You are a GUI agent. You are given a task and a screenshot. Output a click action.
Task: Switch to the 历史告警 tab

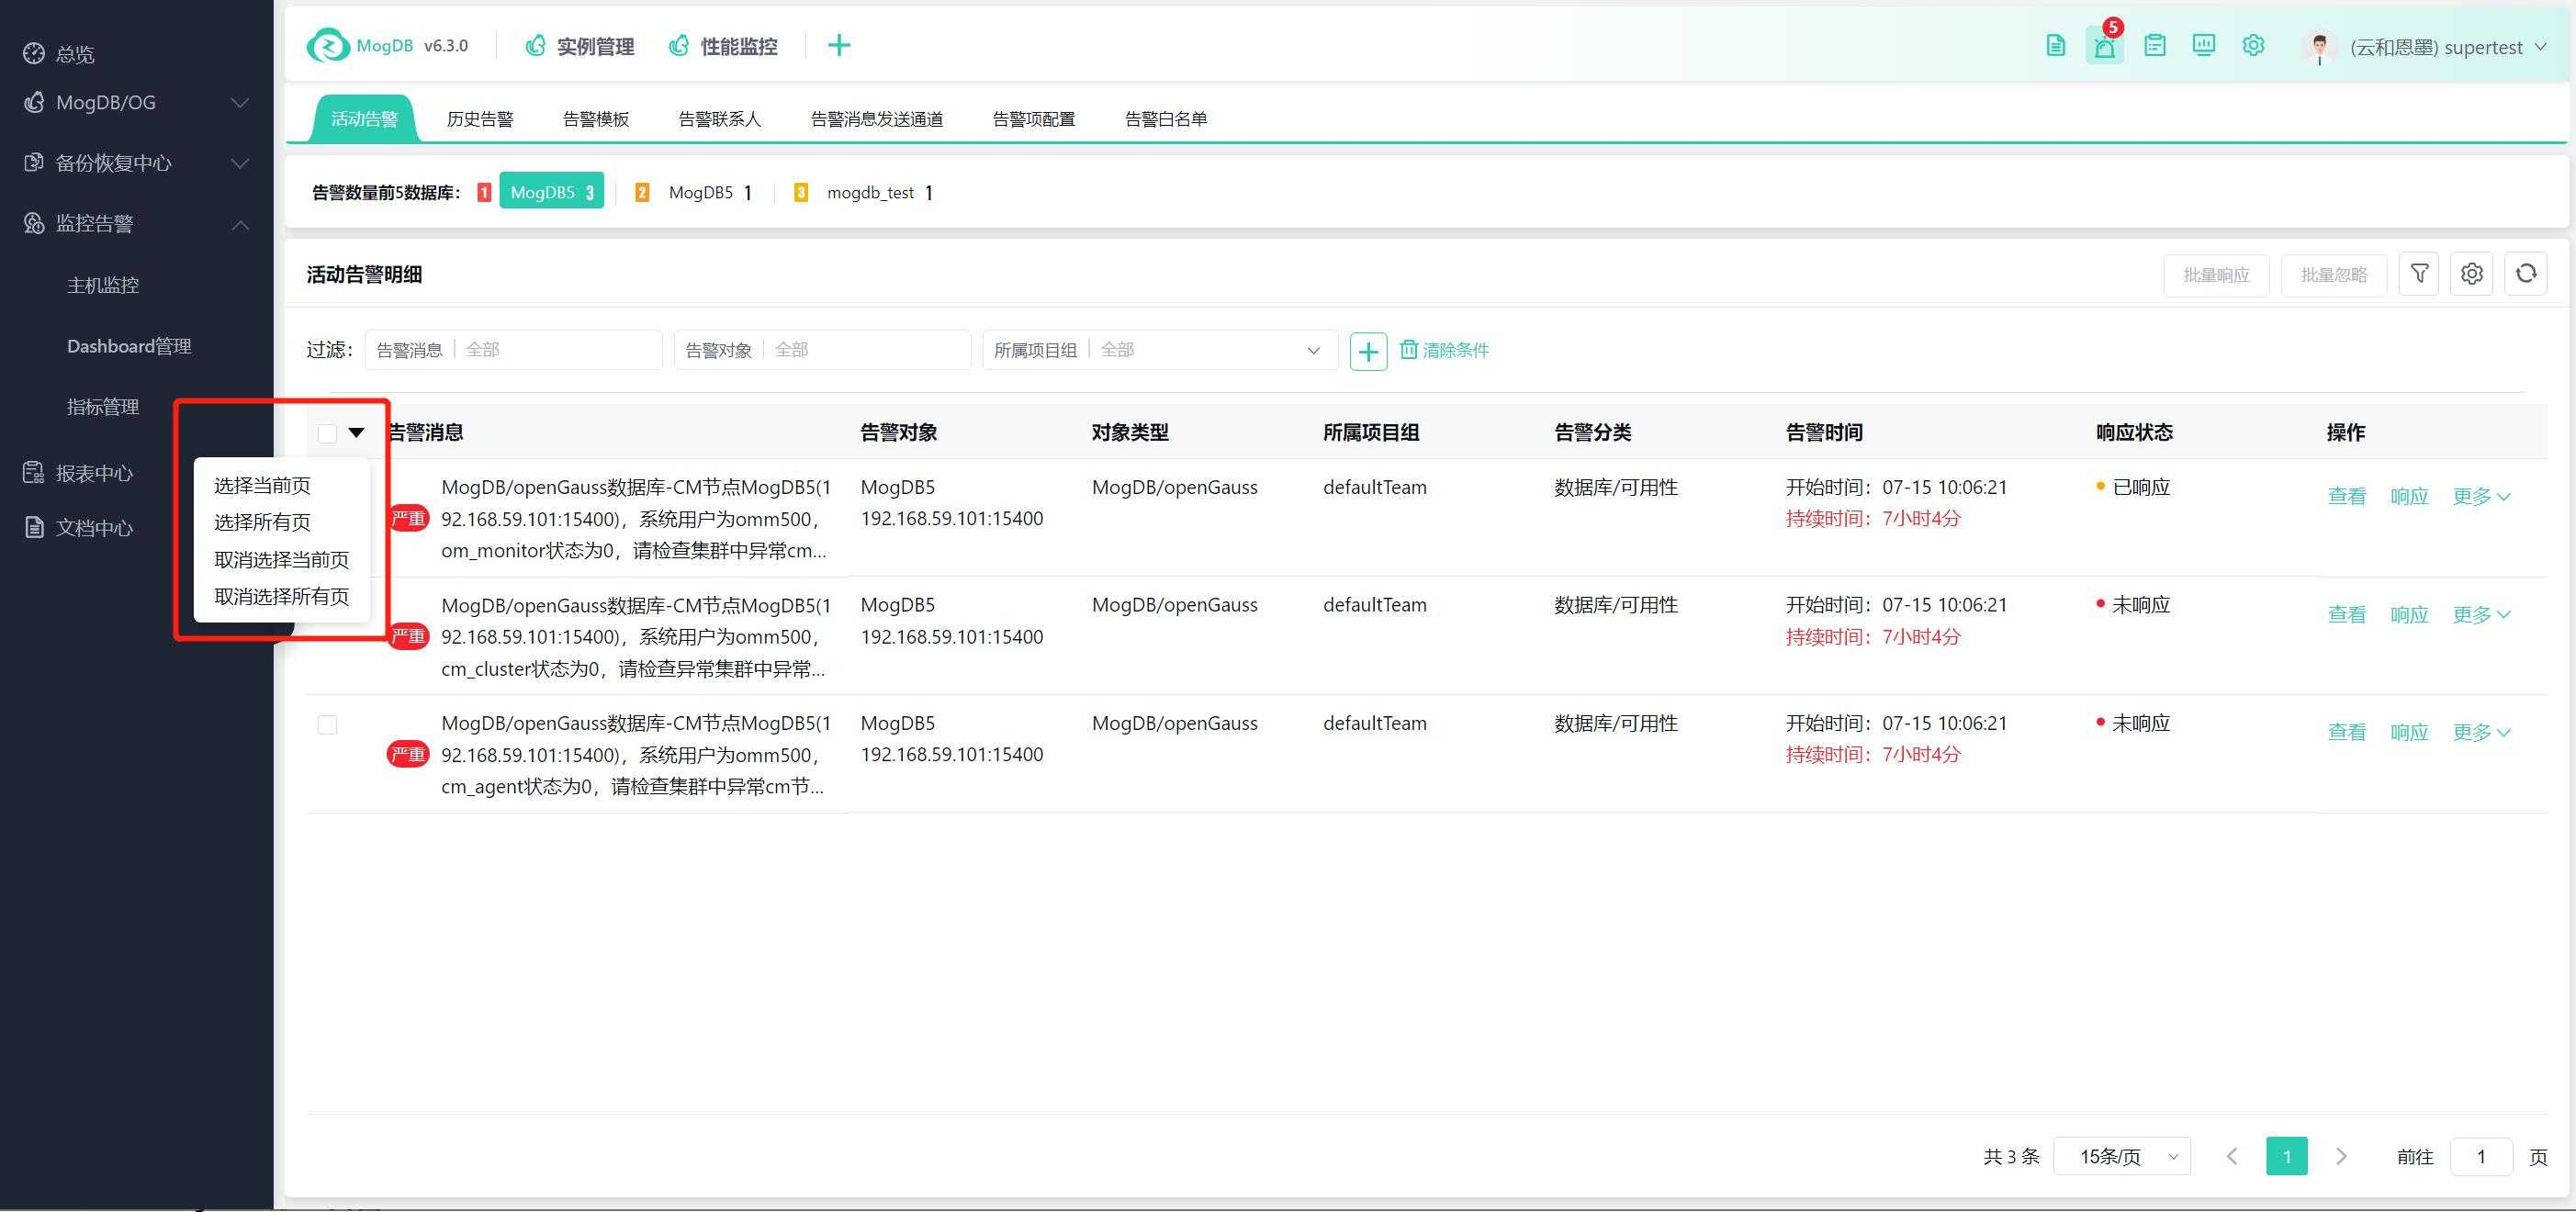480,119
